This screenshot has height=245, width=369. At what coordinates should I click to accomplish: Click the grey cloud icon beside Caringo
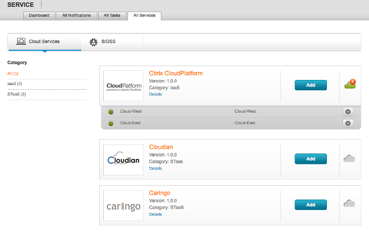349,203
